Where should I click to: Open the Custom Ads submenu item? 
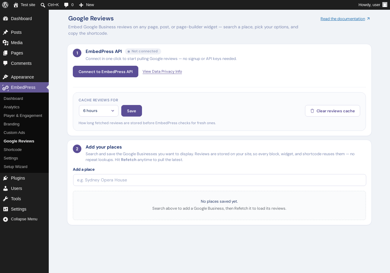click(24, 133)
